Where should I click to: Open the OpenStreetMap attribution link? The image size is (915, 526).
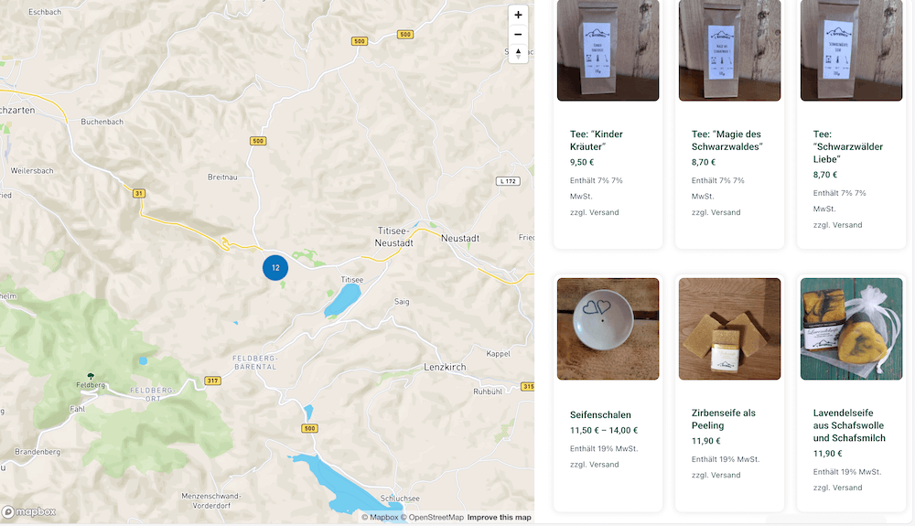pos(436,518)
